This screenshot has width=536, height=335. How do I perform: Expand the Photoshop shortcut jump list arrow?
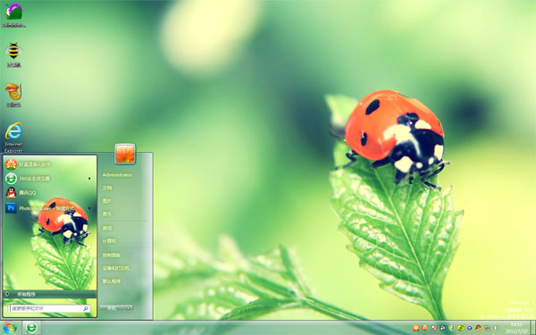click(89, 208)
